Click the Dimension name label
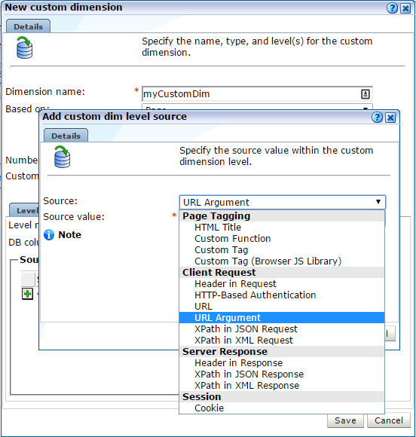 45,92
